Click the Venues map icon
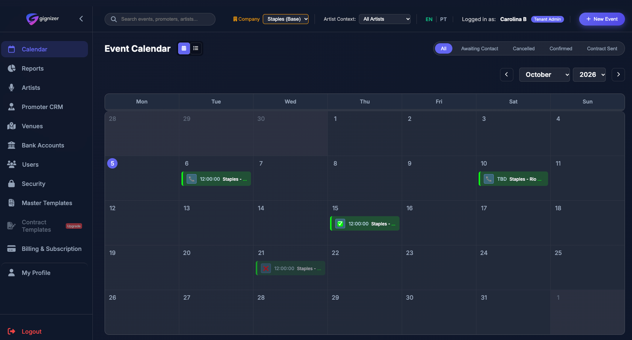This screenshot has width=632, height=340. click(11, 126)
